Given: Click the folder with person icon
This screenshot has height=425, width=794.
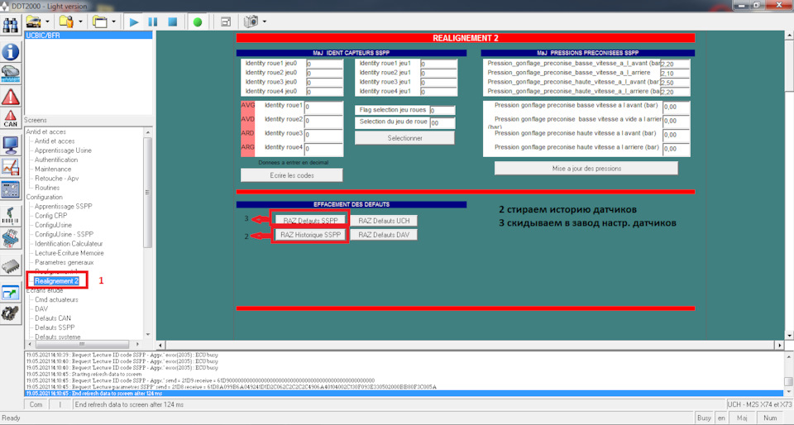Looking at the screenshot, I should tap(67, 21).
